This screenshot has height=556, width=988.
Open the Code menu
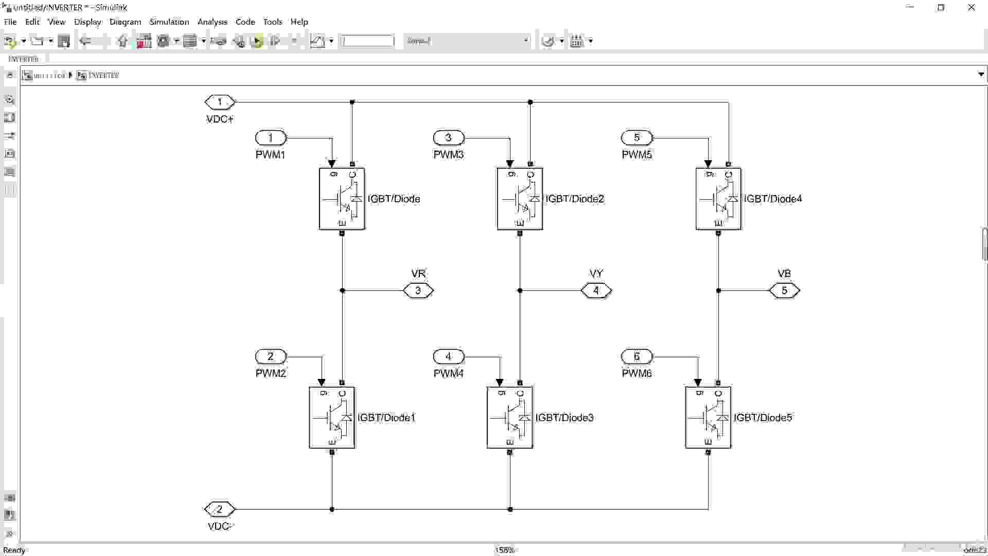click(x=245, y=22)
